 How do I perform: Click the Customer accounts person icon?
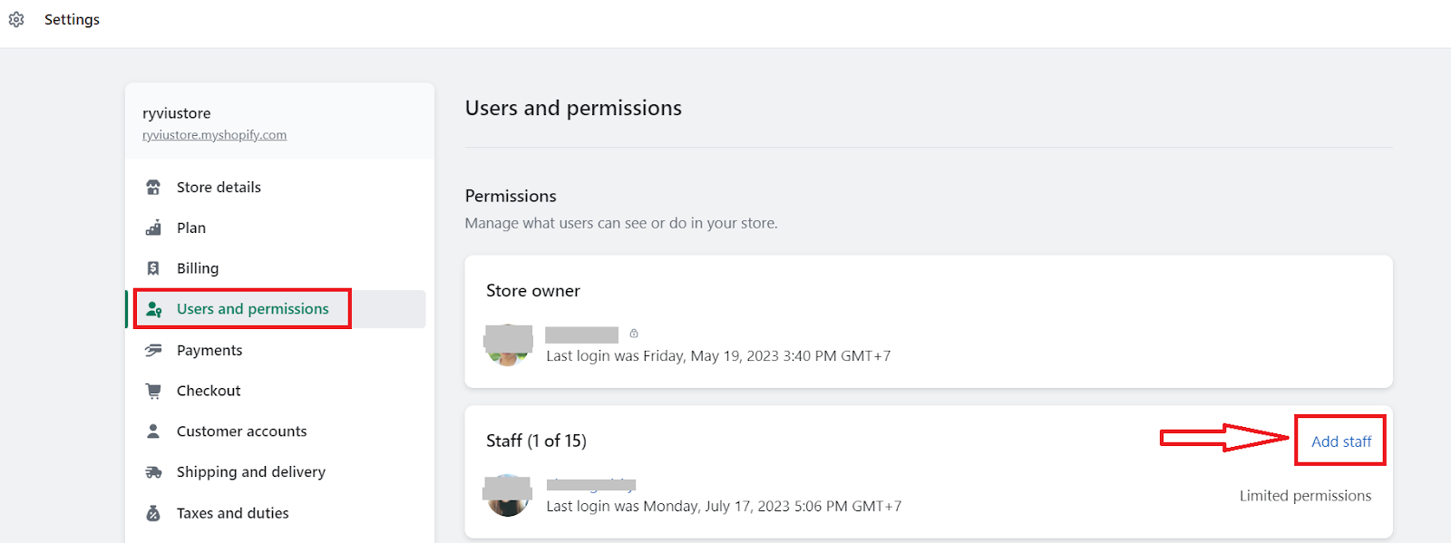coord(153,431)
